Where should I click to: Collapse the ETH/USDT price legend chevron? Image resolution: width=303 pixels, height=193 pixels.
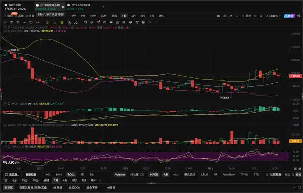[5, 28]
